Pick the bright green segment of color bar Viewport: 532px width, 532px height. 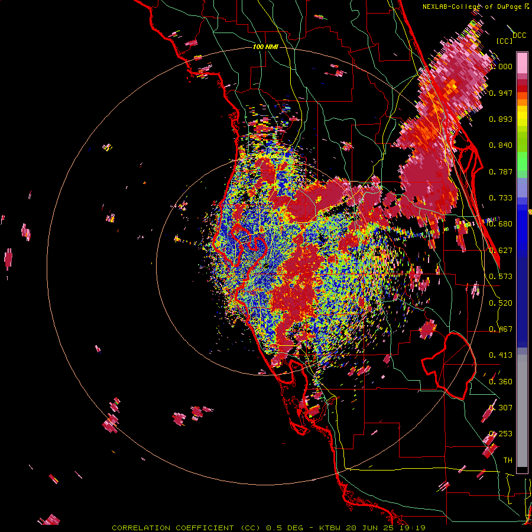(522, 161)
